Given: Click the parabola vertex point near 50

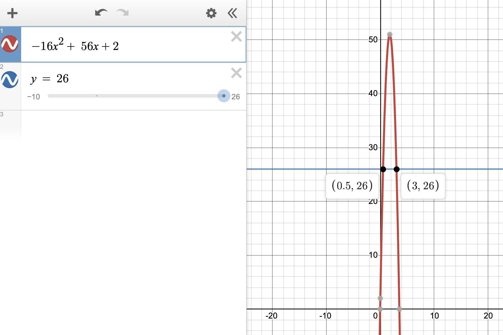Looking at the screenshot, I should point(390,34).
